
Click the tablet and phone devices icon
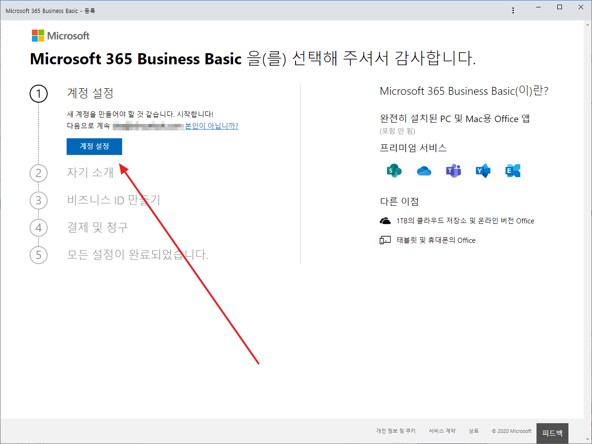[385, 240]
